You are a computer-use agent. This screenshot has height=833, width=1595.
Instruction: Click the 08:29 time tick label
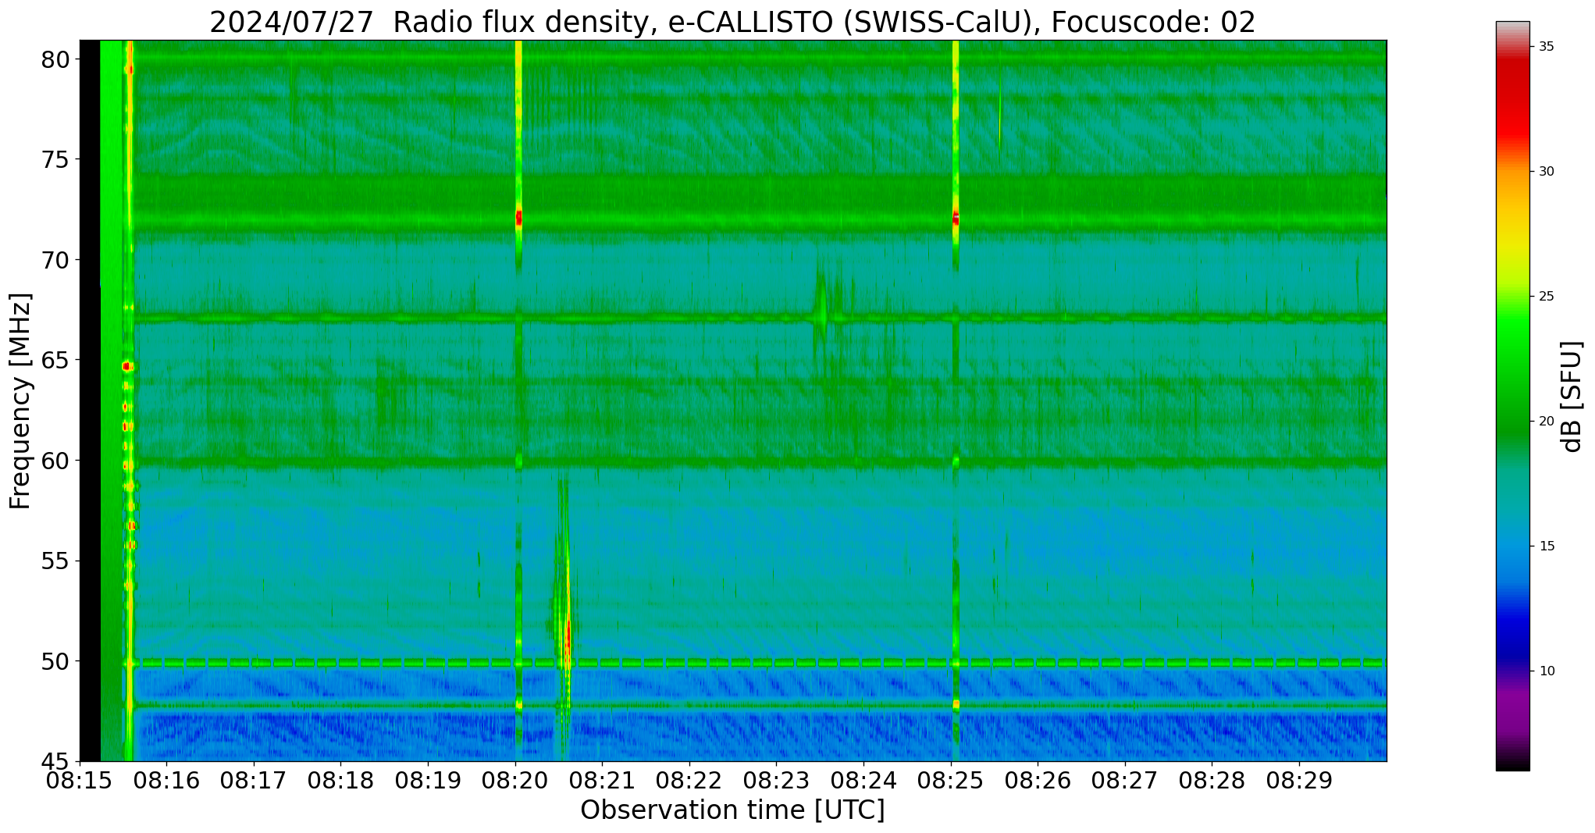(1299, 780)
